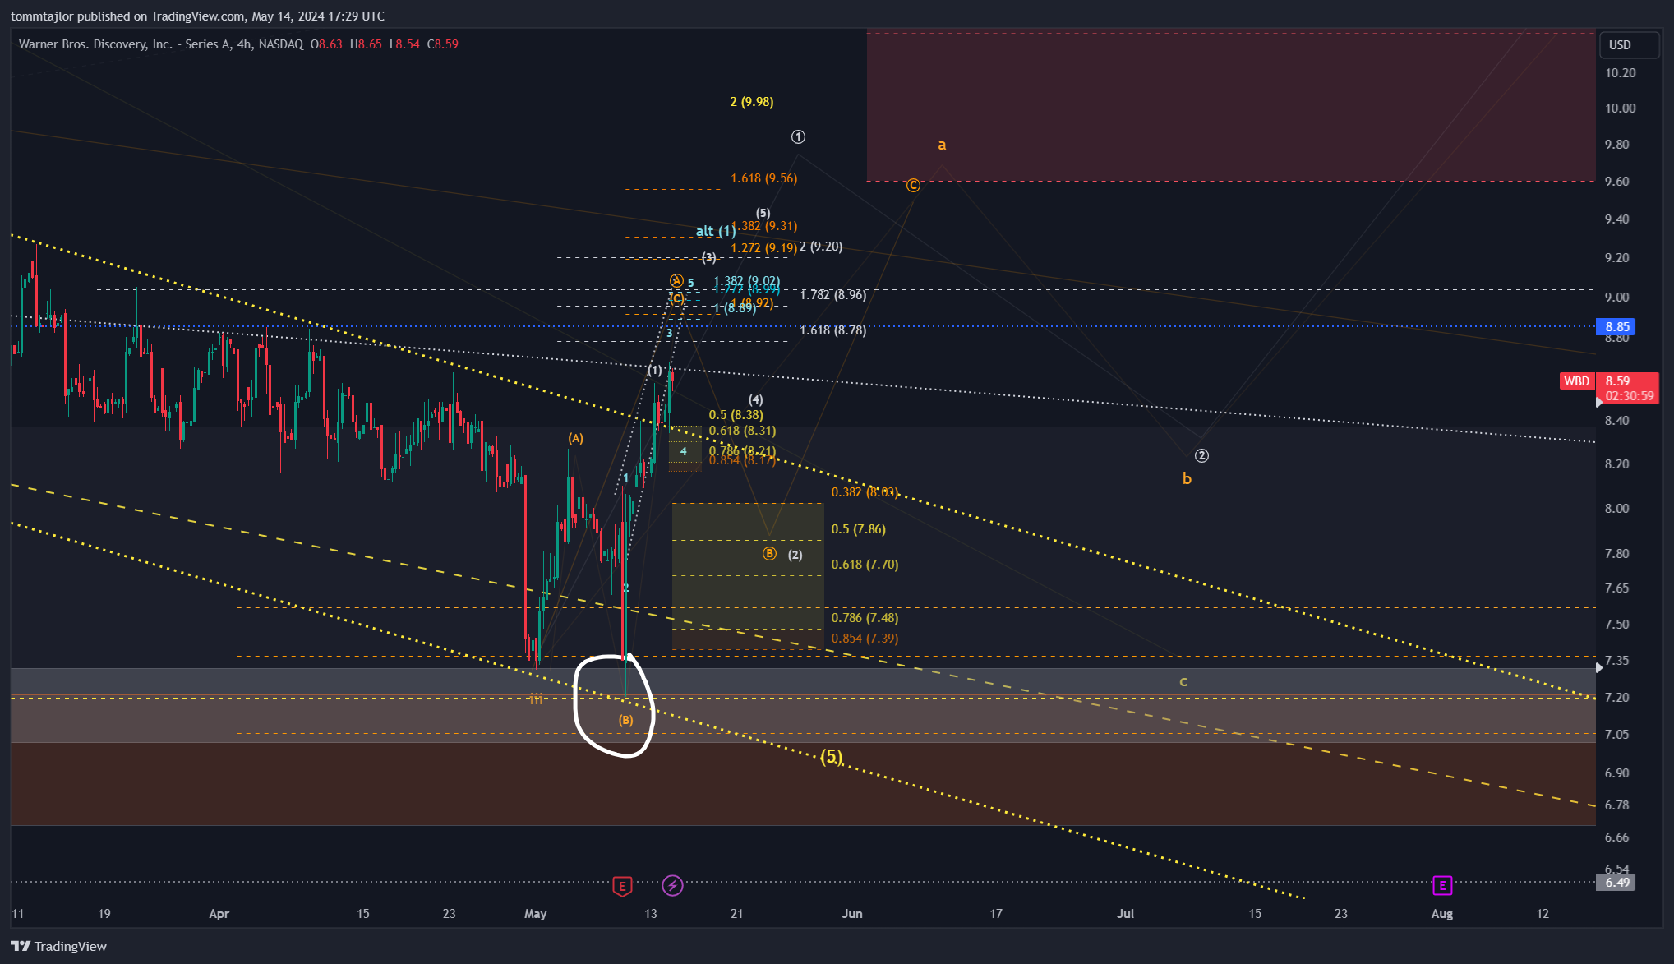Viewport: 1674px width, 964px height.
Task: Click the '0.618 (8.31)' retracement label
Action: [x=742, y=431]
